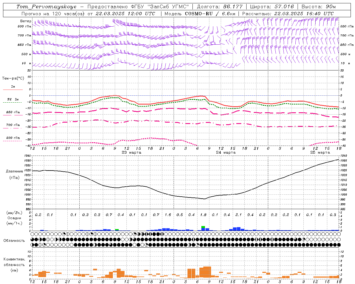Image resolution: width=355 pixels, height=284 pixels.
Task: Click the 850 гПа temperature legend entry
Action: [13, 112]
